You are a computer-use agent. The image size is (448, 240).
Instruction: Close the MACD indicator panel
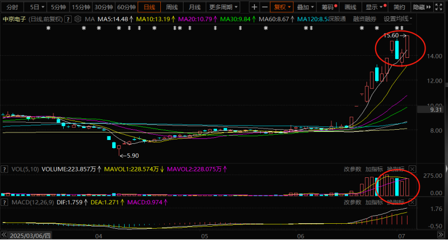pyautogui.click(x=412, y=202)
